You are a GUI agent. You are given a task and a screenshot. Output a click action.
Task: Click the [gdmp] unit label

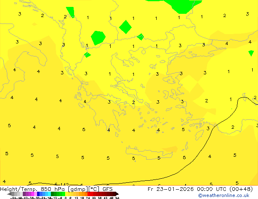pos(76,189)
